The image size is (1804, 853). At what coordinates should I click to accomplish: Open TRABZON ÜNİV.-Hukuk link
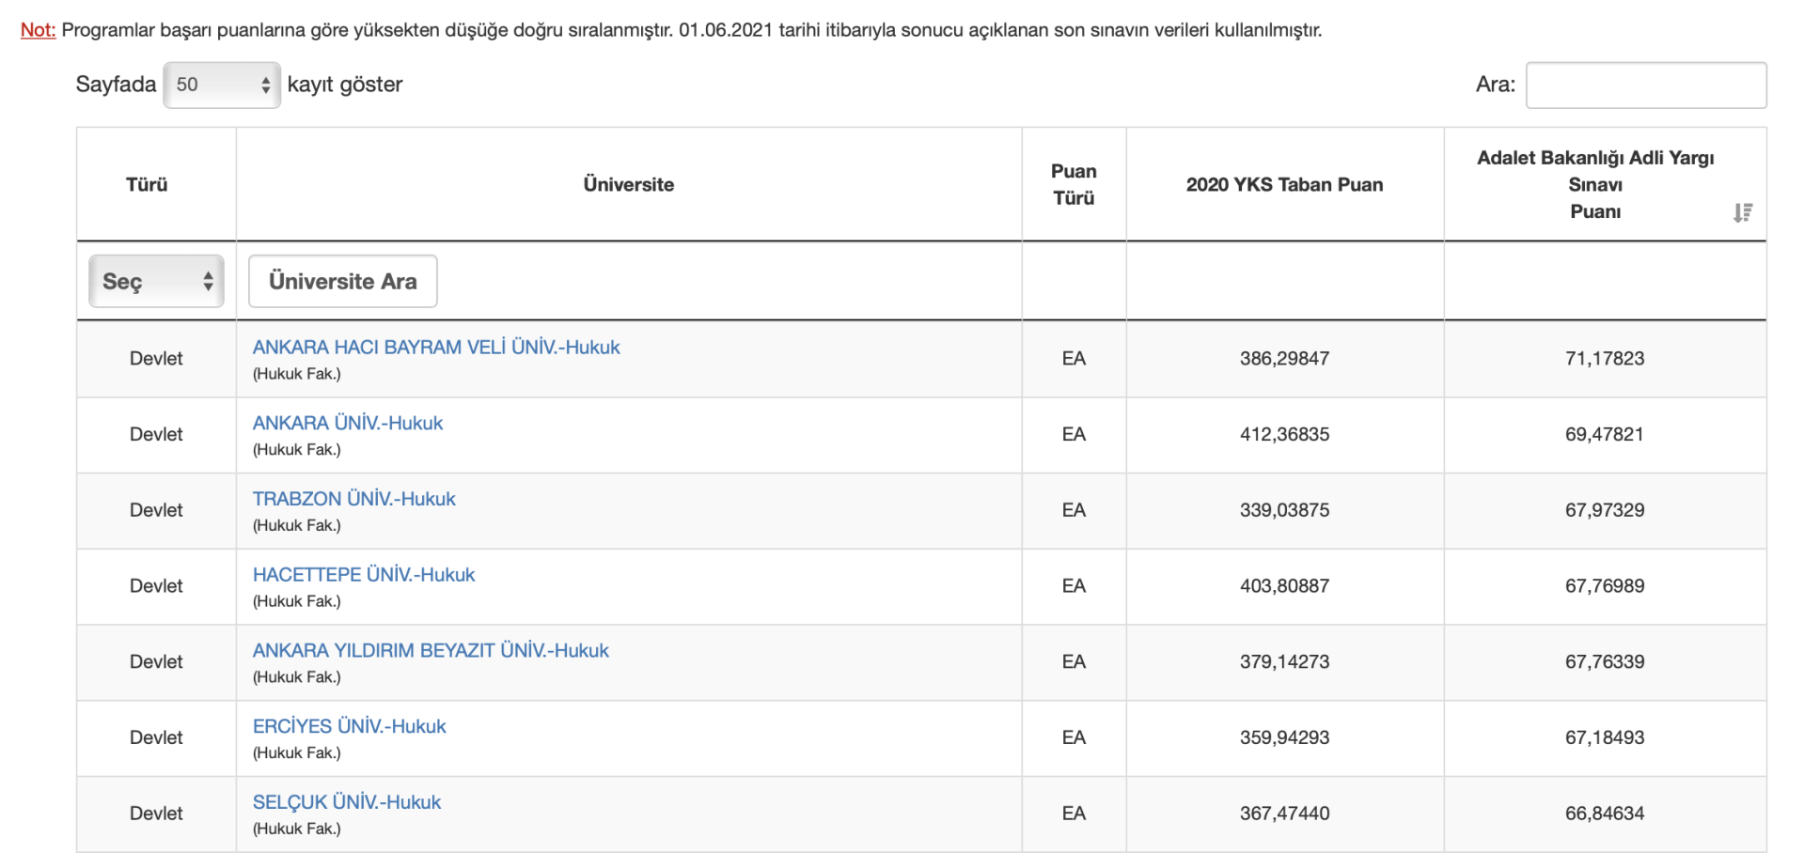pos(354,499)
